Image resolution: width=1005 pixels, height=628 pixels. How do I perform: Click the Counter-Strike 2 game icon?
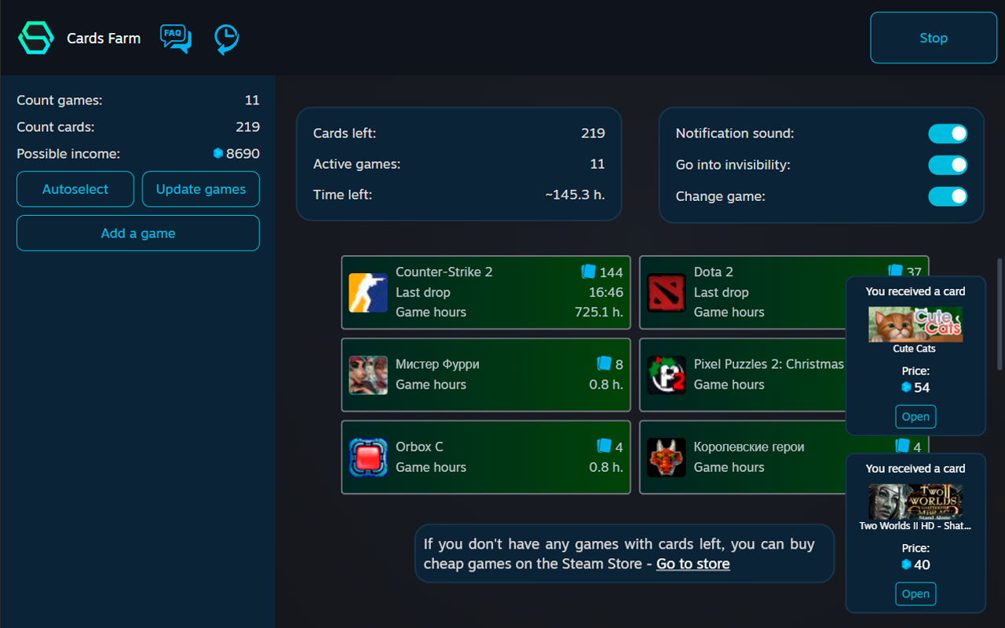click(368, 293)
